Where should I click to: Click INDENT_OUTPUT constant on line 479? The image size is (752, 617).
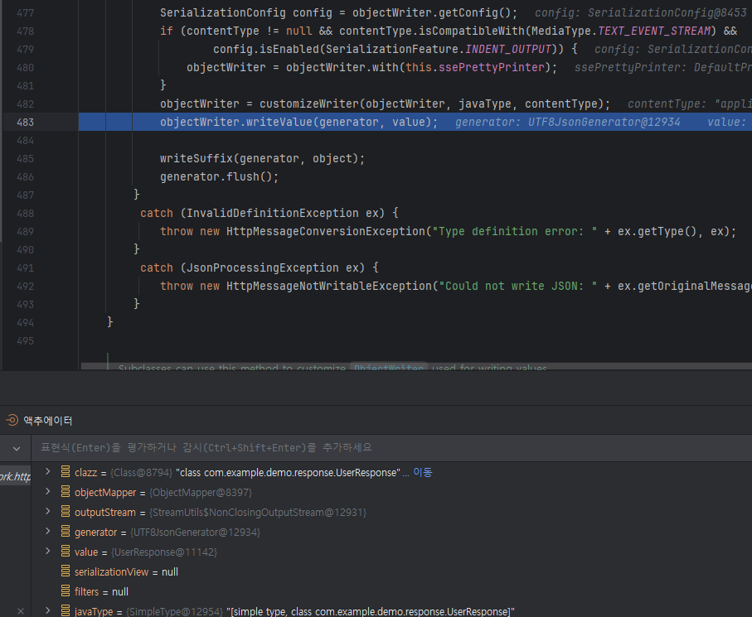(x=508, y=50)
